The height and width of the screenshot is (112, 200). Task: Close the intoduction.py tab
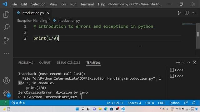[x=48, y=13]
